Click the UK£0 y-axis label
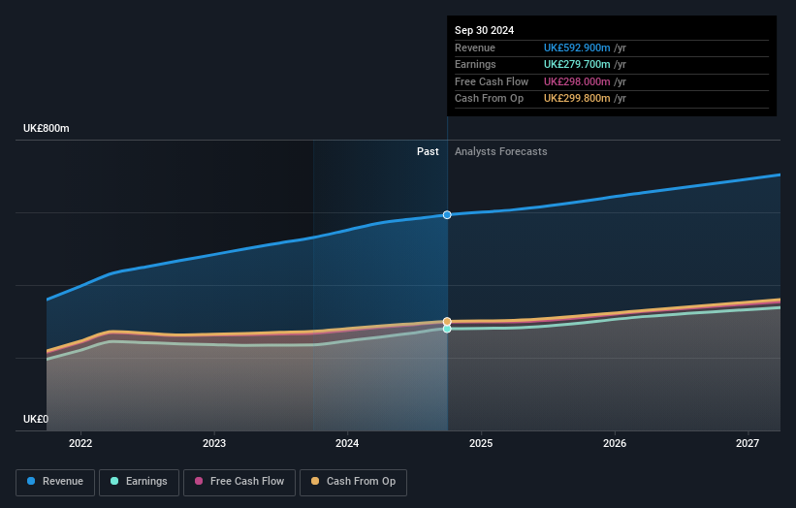This screenshot has height=508, width=796. click(36, 419)
